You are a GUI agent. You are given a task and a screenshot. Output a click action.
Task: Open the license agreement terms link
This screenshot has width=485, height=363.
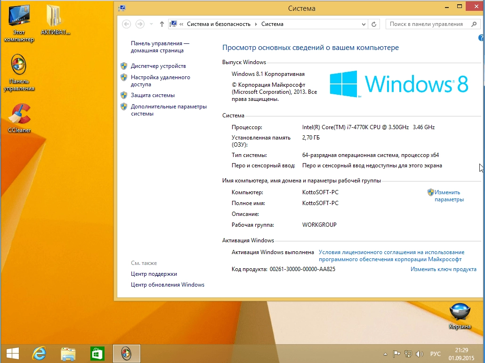[391, 256]
